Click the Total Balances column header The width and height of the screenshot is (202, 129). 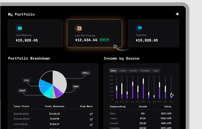54,106
